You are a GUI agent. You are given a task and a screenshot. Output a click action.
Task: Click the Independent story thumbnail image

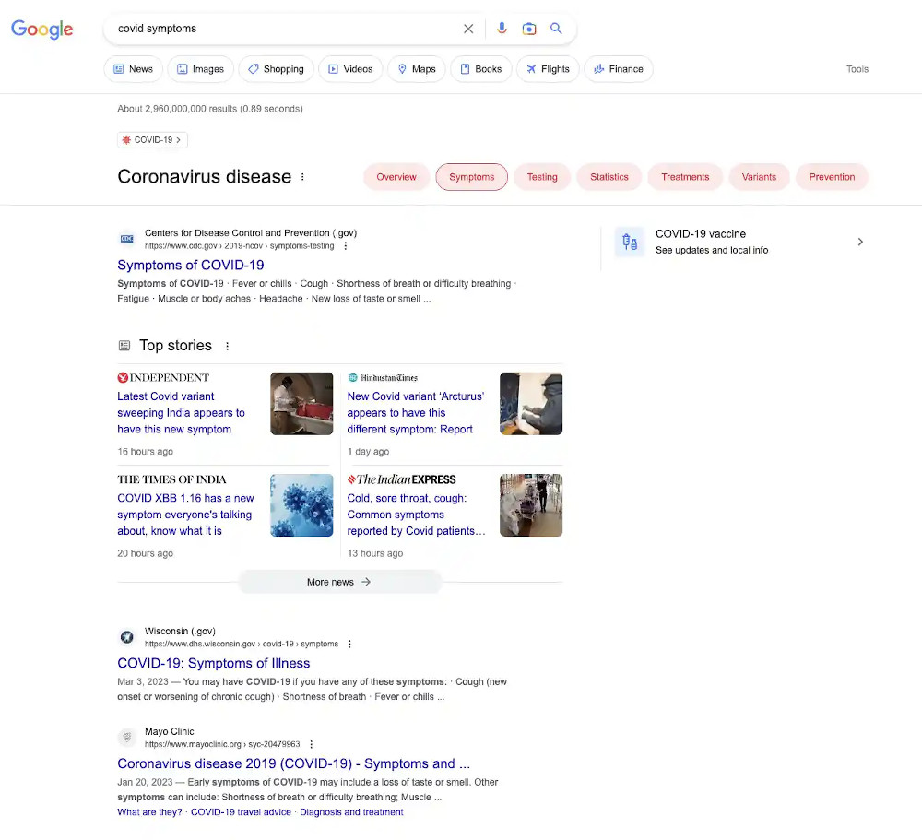click(x=301, y=404)
